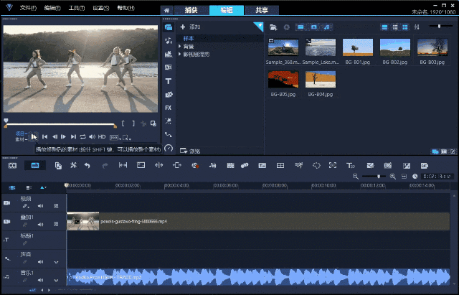Set mark-in with left bracket button
This screenshot has height=295, width=459.
pyautogui.click(x=123, y=123)
